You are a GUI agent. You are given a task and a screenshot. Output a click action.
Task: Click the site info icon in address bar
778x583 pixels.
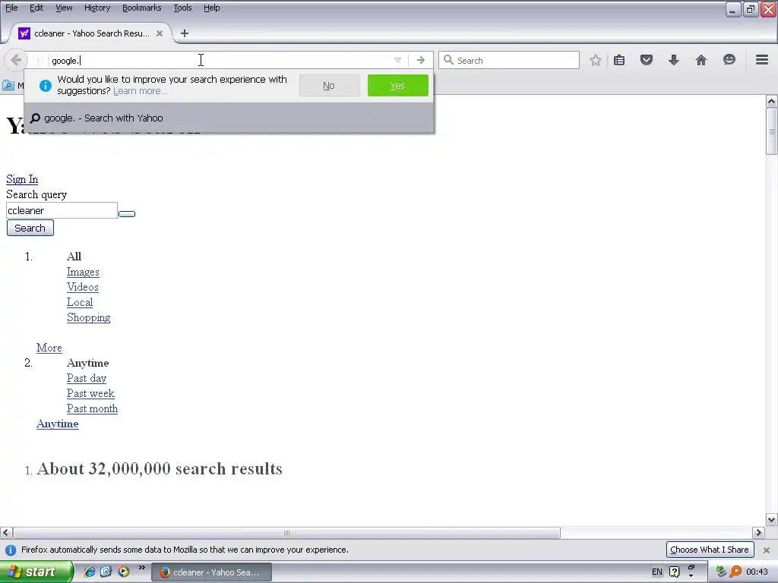click(38, 61)
